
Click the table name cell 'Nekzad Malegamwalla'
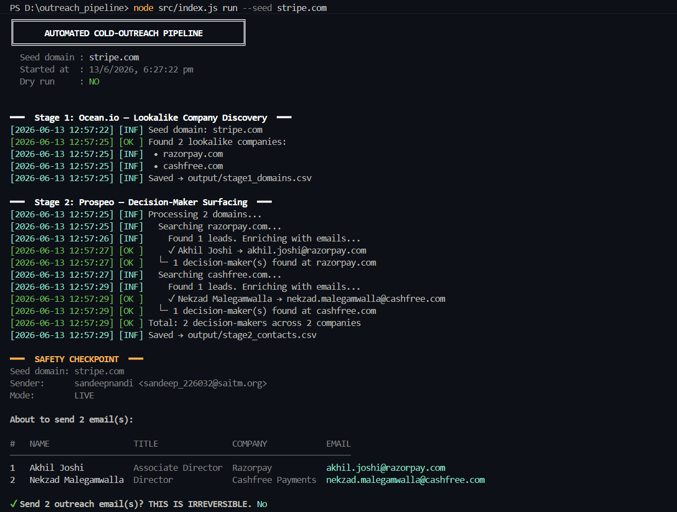(x=77, y=480)
